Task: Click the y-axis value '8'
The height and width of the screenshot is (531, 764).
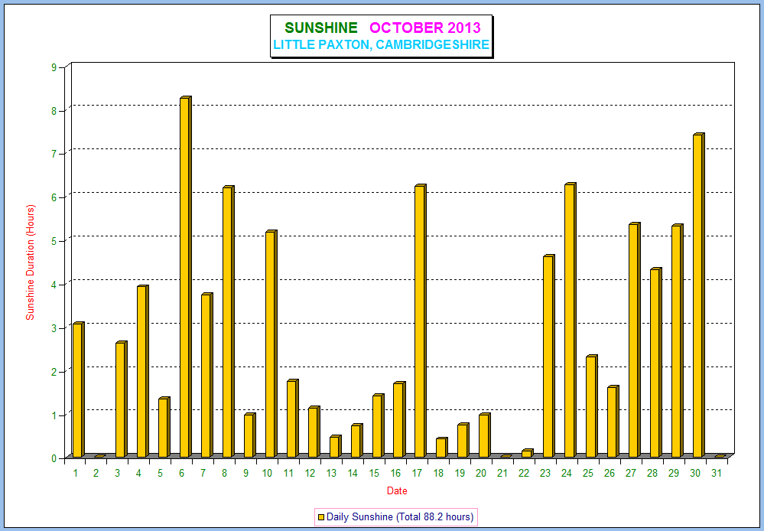Action: tap(54, 111)
